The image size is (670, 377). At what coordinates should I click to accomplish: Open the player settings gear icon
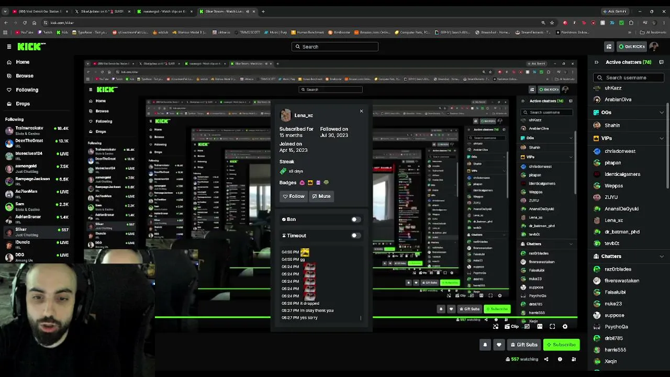point(565,327)
